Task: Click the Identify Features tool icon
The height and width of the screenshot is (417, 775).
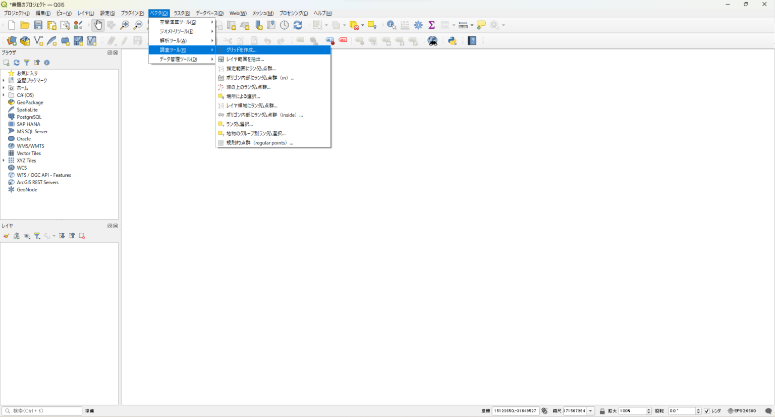Action: click(x=391, y=25)
